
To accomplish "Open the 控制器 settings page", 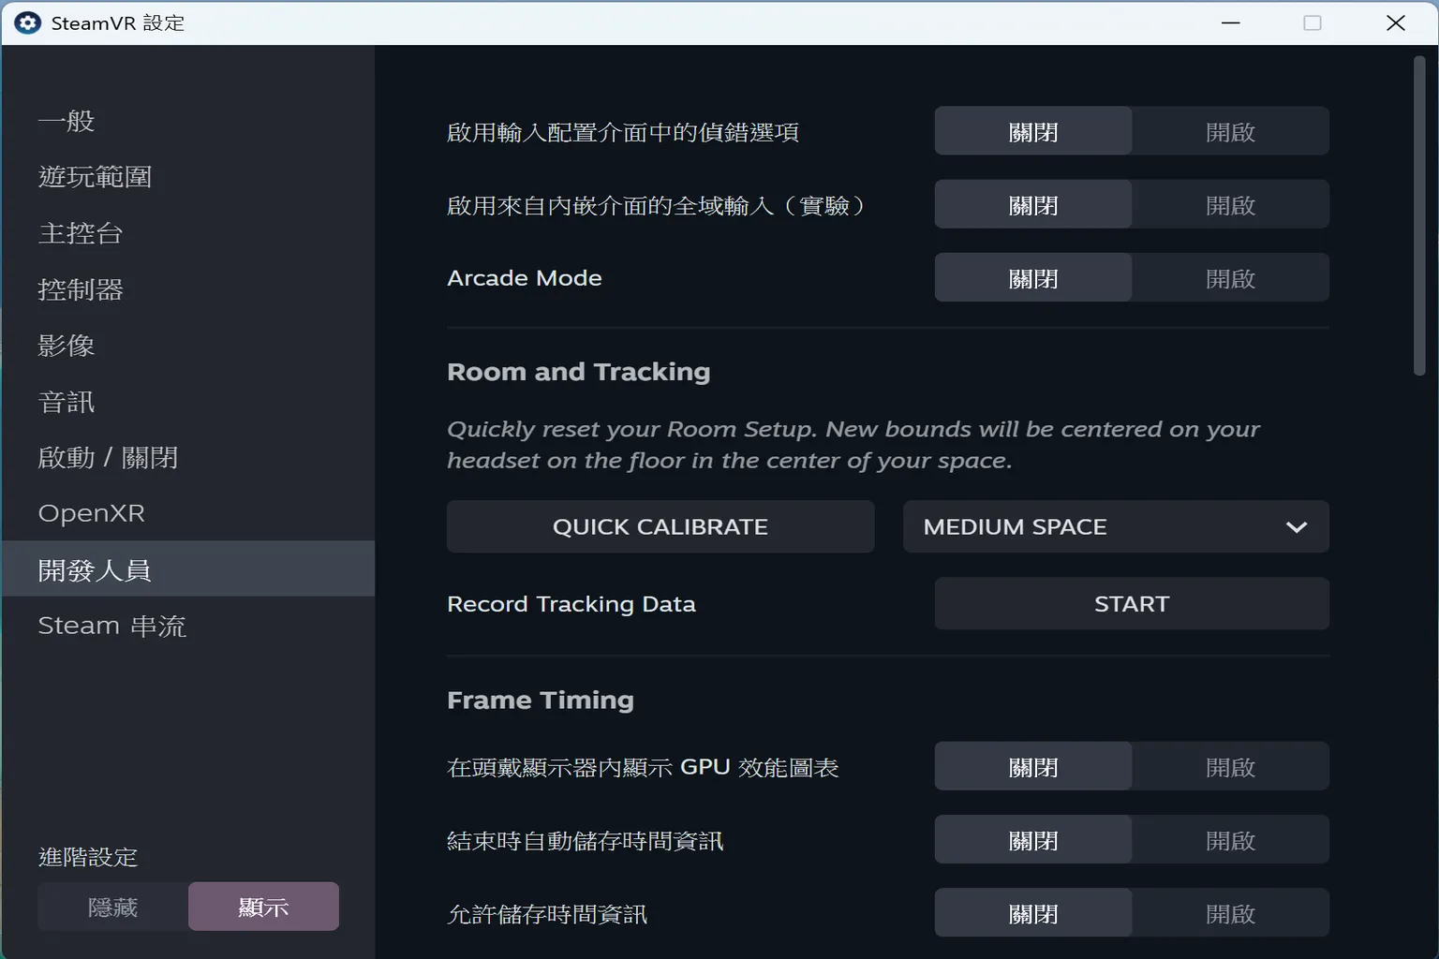I will pos(81,288).
